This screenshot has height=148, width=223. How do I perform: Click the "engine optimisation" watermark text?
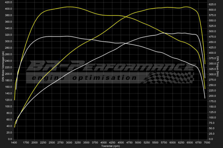point(83,78)
